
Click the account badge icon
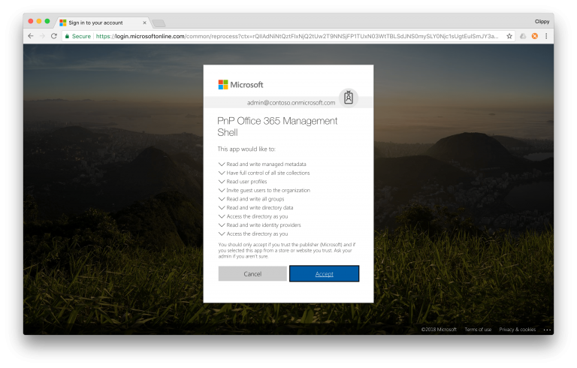pos(349,98)
